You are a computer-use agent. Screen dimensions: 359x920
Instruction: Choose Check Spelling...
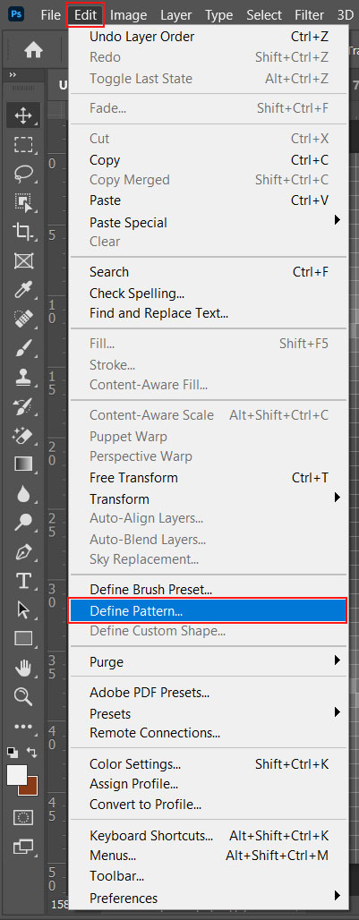(209, 293)
